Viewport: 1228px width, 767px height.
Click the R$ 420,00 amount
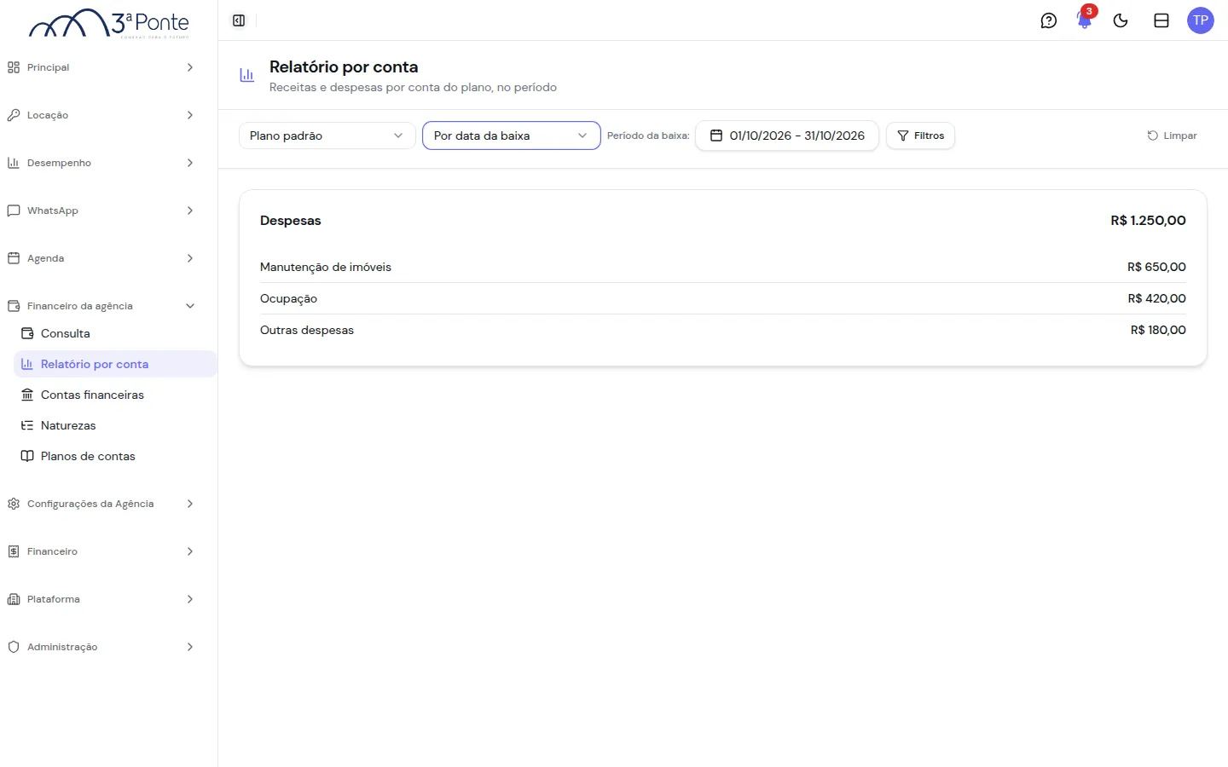1156,298
